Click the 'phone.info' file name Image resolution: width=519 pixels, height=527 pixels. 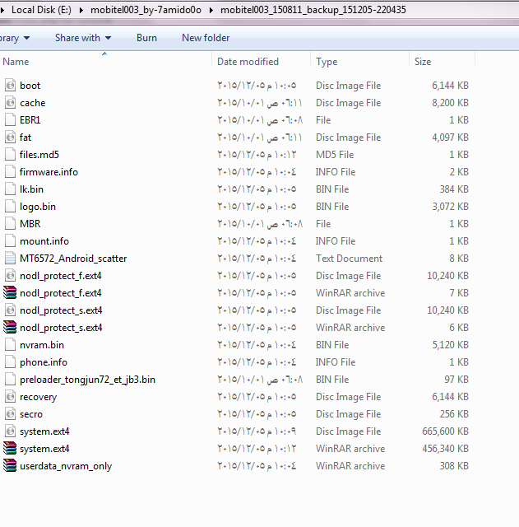click(44, 362)
